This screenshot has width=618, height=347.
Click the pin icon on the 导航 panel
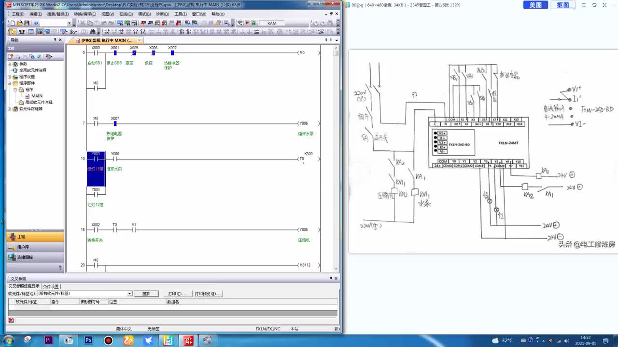[x=55, y=40]
